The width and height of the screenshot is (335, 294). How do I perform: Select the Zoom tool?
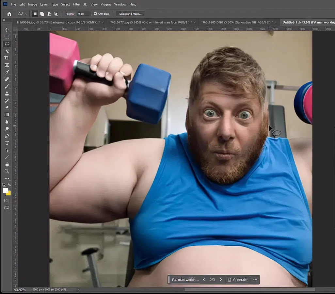coord(7,171)
